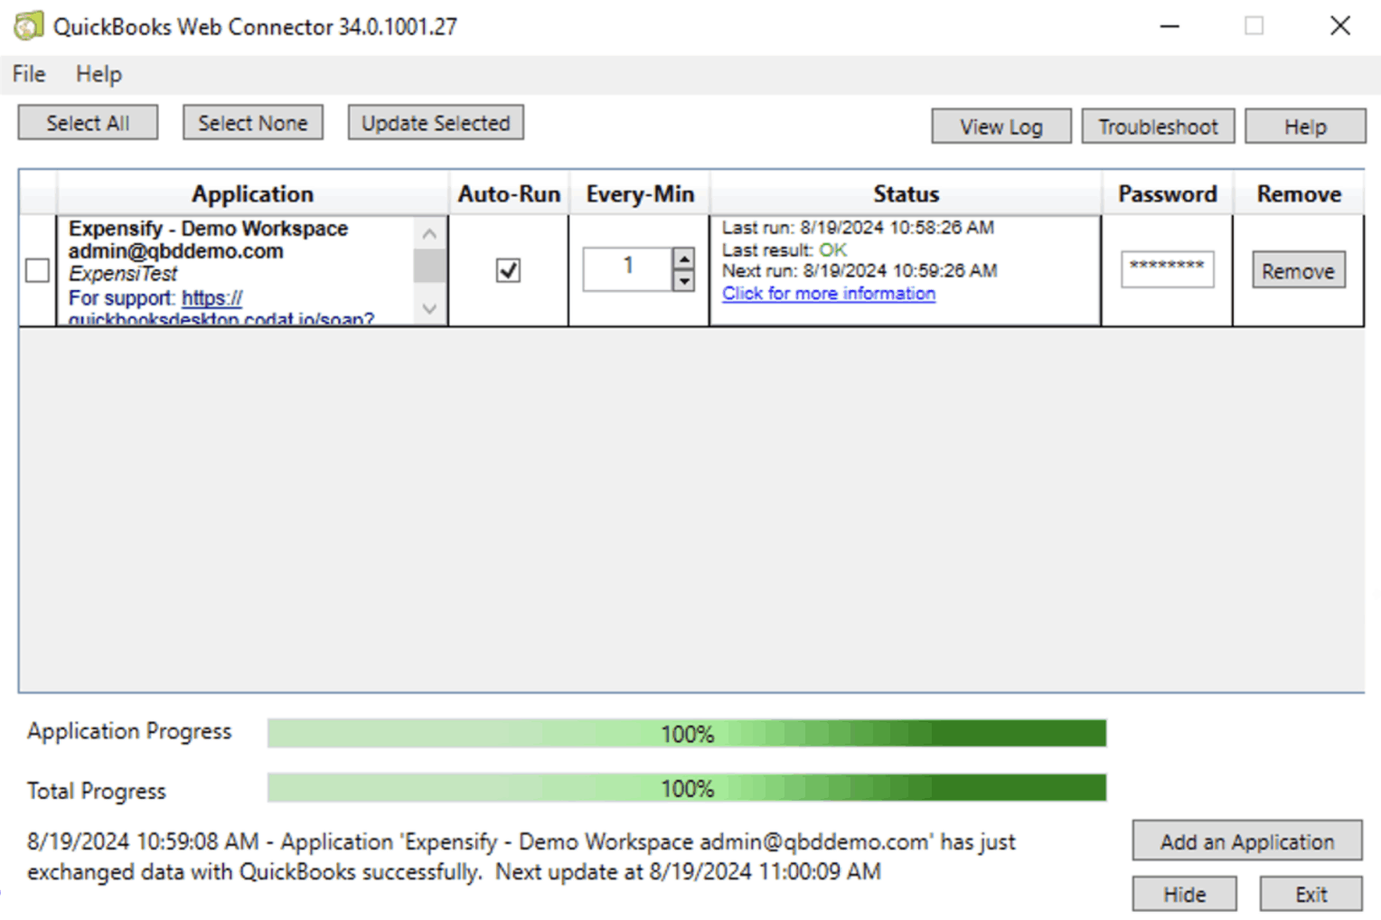
Task: Click the Add an Application button
Action: point(1247,841)
